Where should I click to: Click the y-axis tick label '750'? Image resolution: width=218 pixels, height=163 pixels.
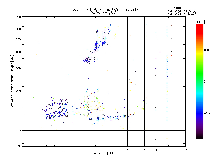pos(18,17)
